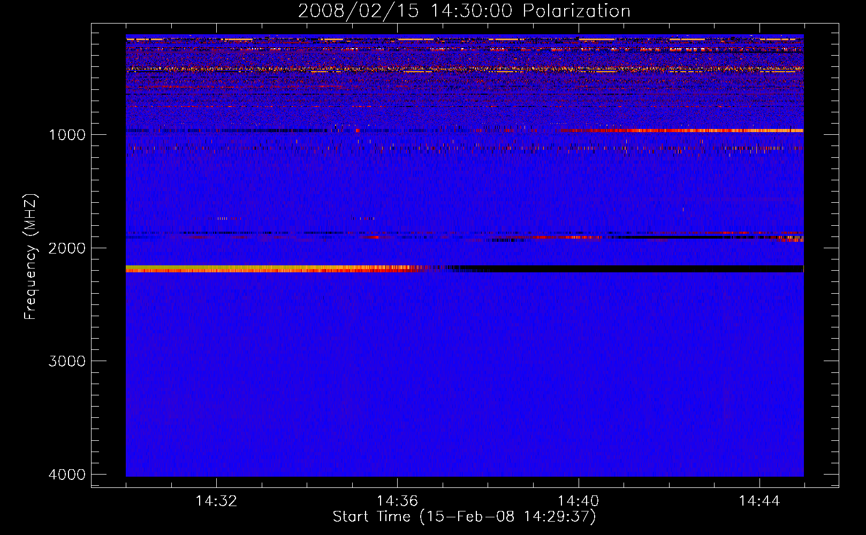Screen dimensions: 866x535
Task: Click the plot title '2008/02/15 14:30:00 Polarization'
Action: (464, 11)
